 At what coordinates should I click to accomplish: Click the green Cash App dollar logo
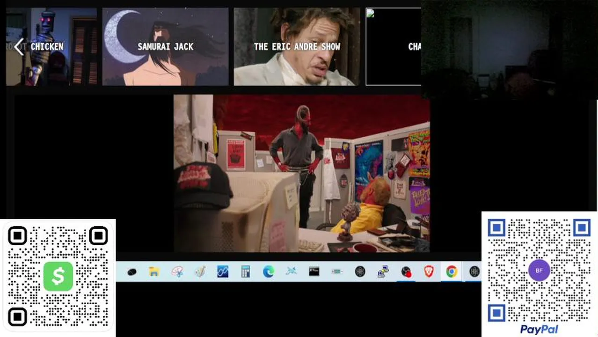[58, 276]
